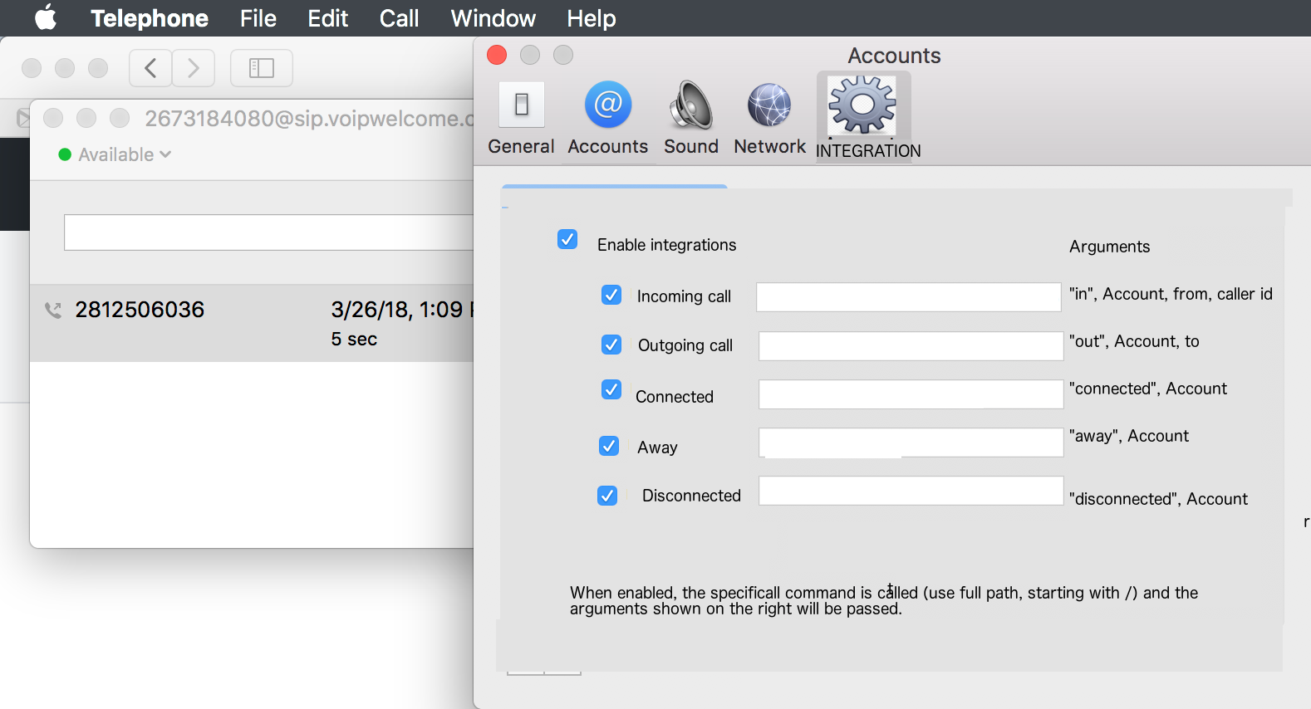The height and width of the screenshot is (709, 1311).
Task: Click the Disconnected command field
Action: point(911,491)
